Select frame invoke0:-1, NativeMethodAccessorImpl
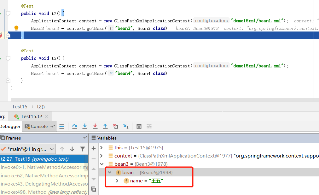Viewport: 319px width, 195px height. [44, 167]
